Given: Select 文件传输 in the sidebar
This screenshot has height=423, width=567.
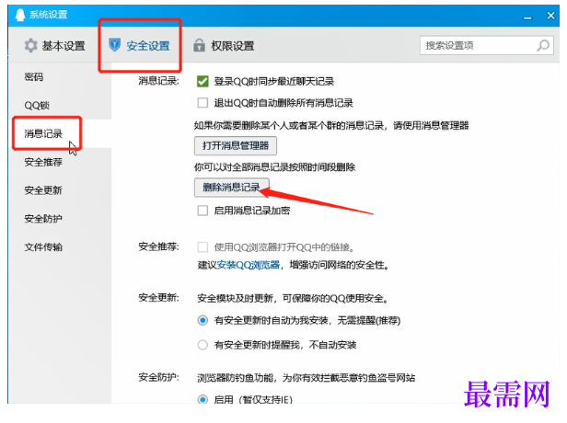Looking at the screenshot, I should pos(43,247).
